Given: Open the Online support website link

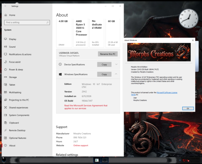Looking at the screenshot, I should tap(81, 145).
